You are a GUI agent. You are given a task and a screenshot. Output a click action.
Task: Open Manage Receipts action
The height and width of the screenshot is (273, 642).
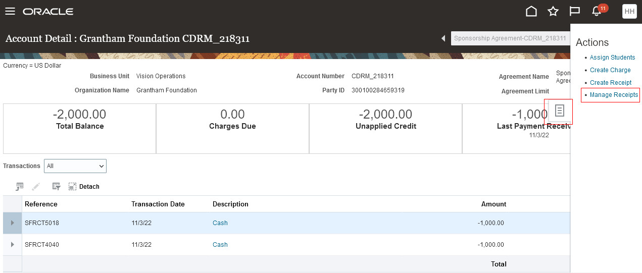click(614, 95)
